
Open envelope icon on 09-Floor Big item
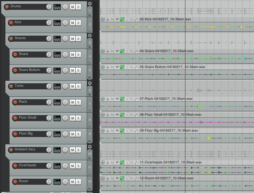tap(137, 130)
